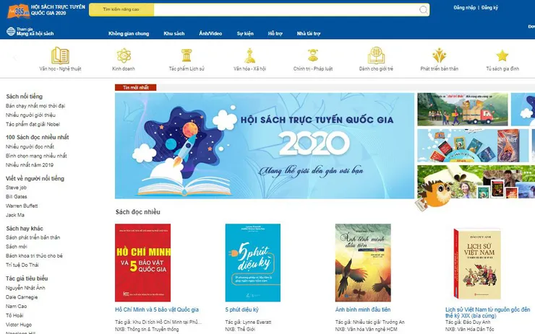Go to Sự kiện menu item
The image size is (535, 334).
tap(245, 33)
